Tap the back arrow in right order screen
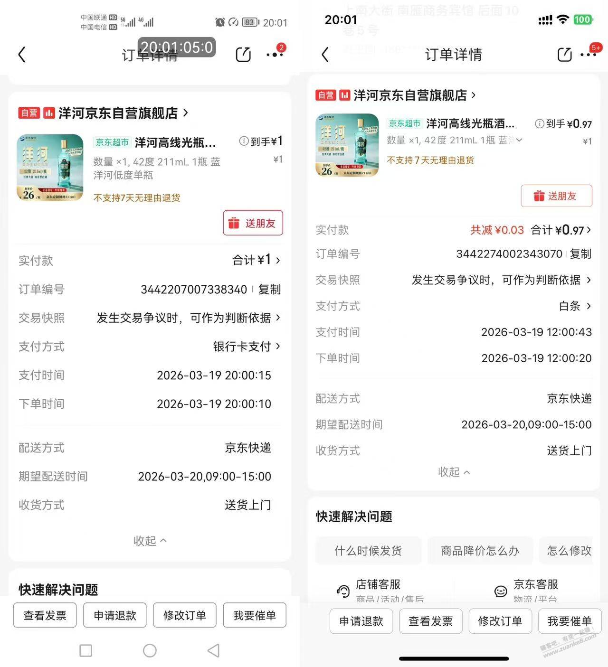The image size is (608, 667). coord(325,55)
